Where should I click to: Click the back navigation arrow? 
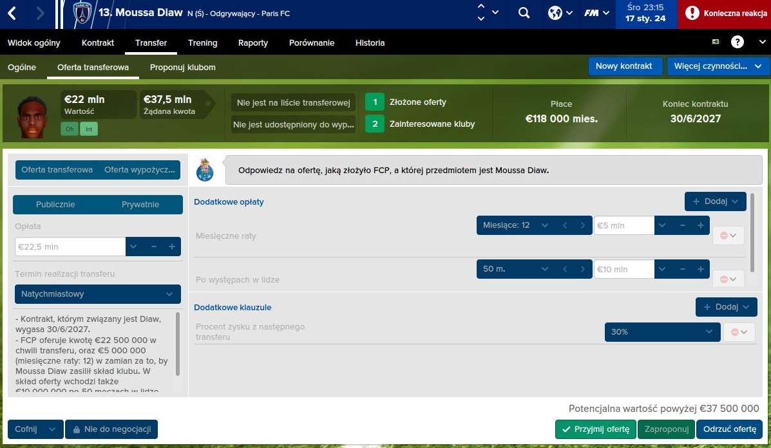tap(12, 13)
